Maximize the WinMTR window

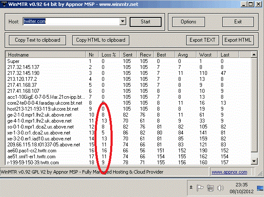point(251,4)
